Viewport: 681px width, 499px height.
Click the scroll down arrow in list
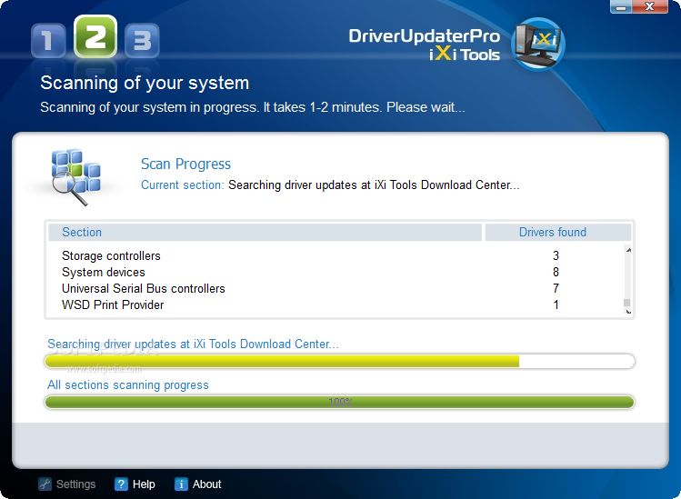click(628, 312)
